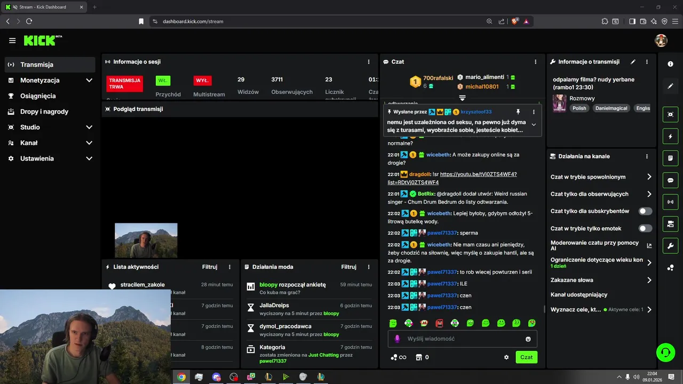Toggle the chat bubble icon in right rail
Viewport: 683px width, 384px height.
(x=671, y=180)
